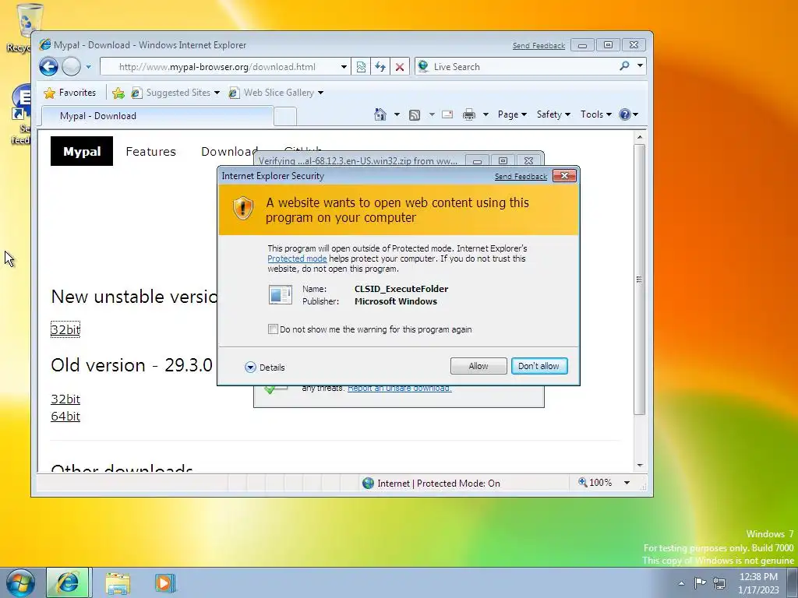
Task: Click the Refresh page icon
Action: (380, 67)
